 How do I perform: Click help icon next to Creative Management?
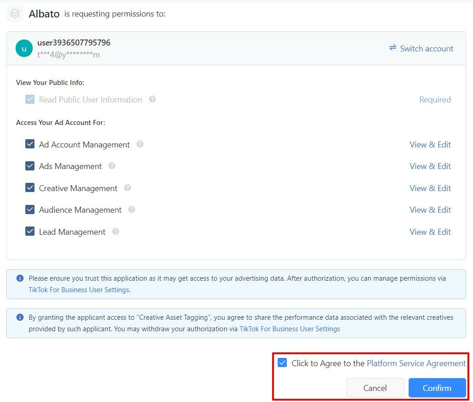coord(128,188)
